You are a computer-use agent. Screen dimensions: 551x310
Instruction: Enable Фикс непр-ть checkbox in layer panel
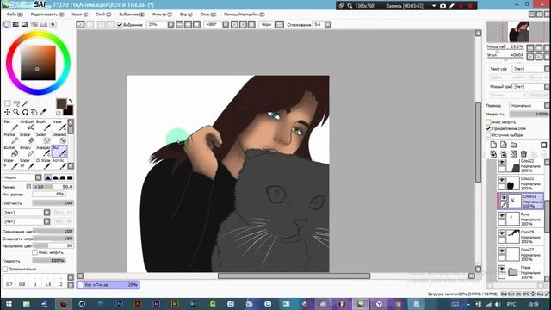click(488, 122)
